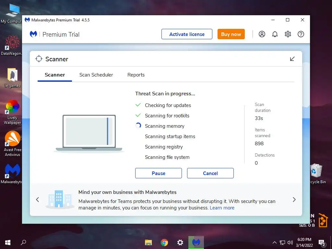Click the laptop scan illustration

click(x=89, y=133)
